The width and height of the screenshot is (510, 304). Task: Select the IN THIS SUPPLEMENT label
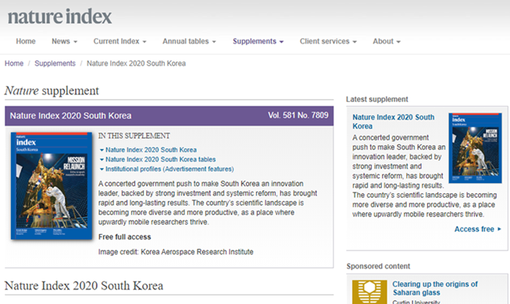(134, 136)
